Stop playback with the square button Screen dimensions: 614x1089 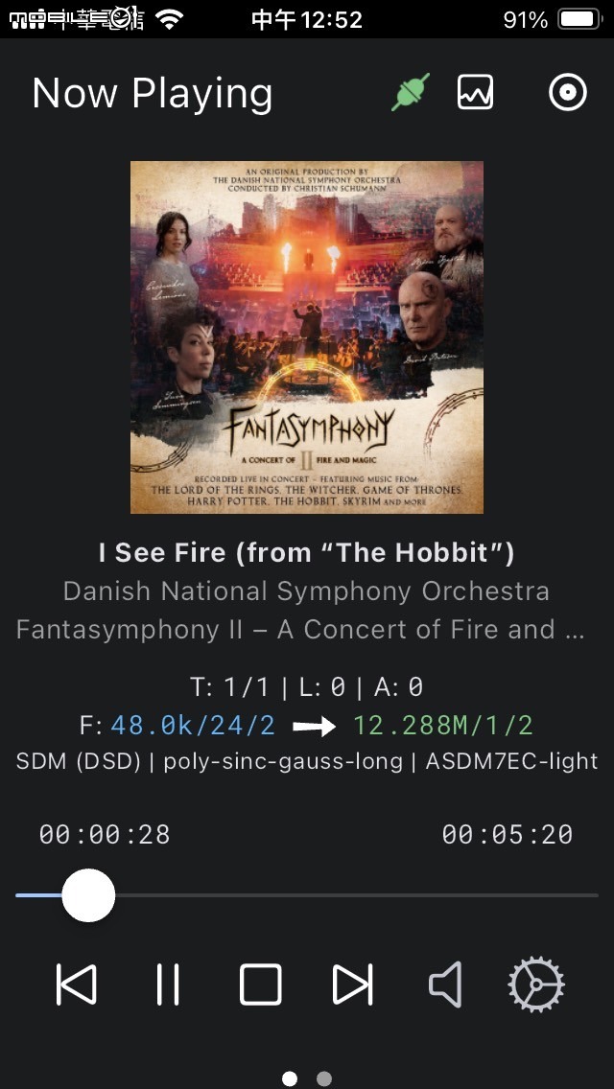[261, 985]
